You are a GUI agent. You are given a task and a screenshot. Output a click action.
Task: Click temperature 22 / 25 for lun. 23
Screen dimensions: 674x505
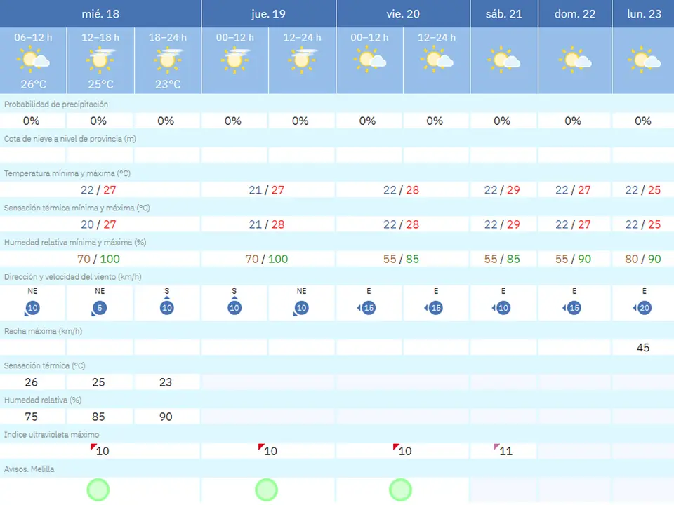pos(643,190)
